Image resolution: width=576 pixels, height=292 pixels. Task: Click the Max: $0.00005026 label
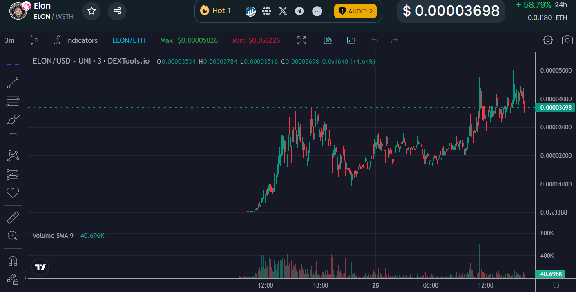[189, 40]
